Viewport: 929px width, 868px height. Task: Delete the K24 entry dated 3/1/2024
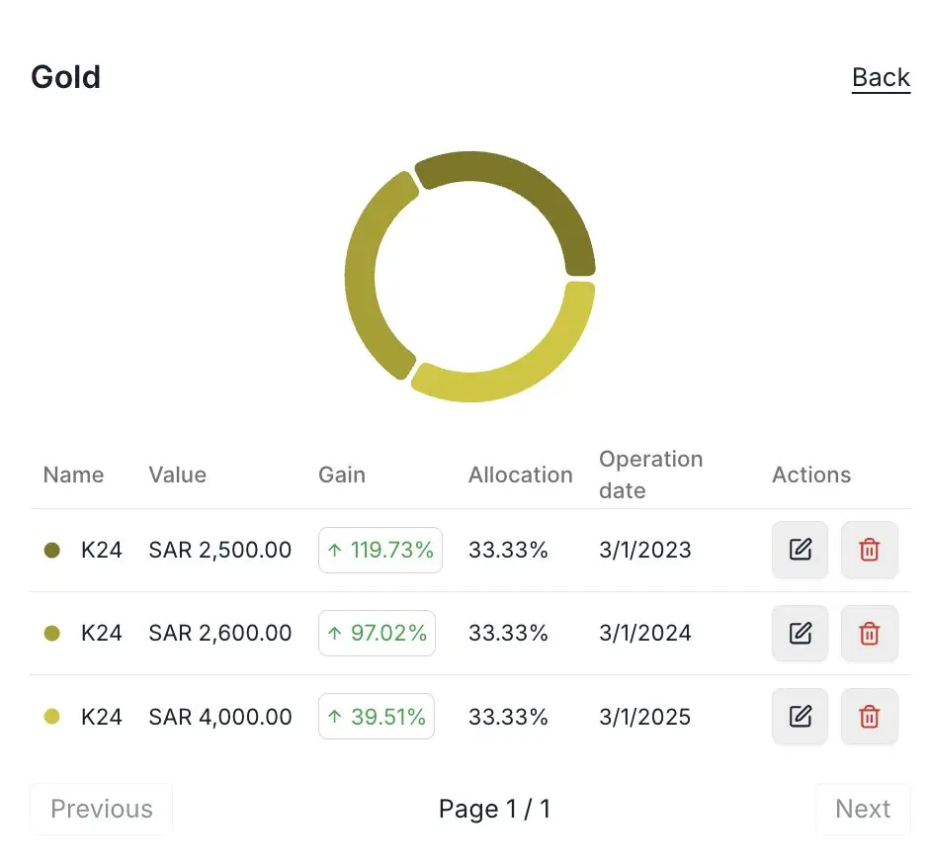(869, 633)
